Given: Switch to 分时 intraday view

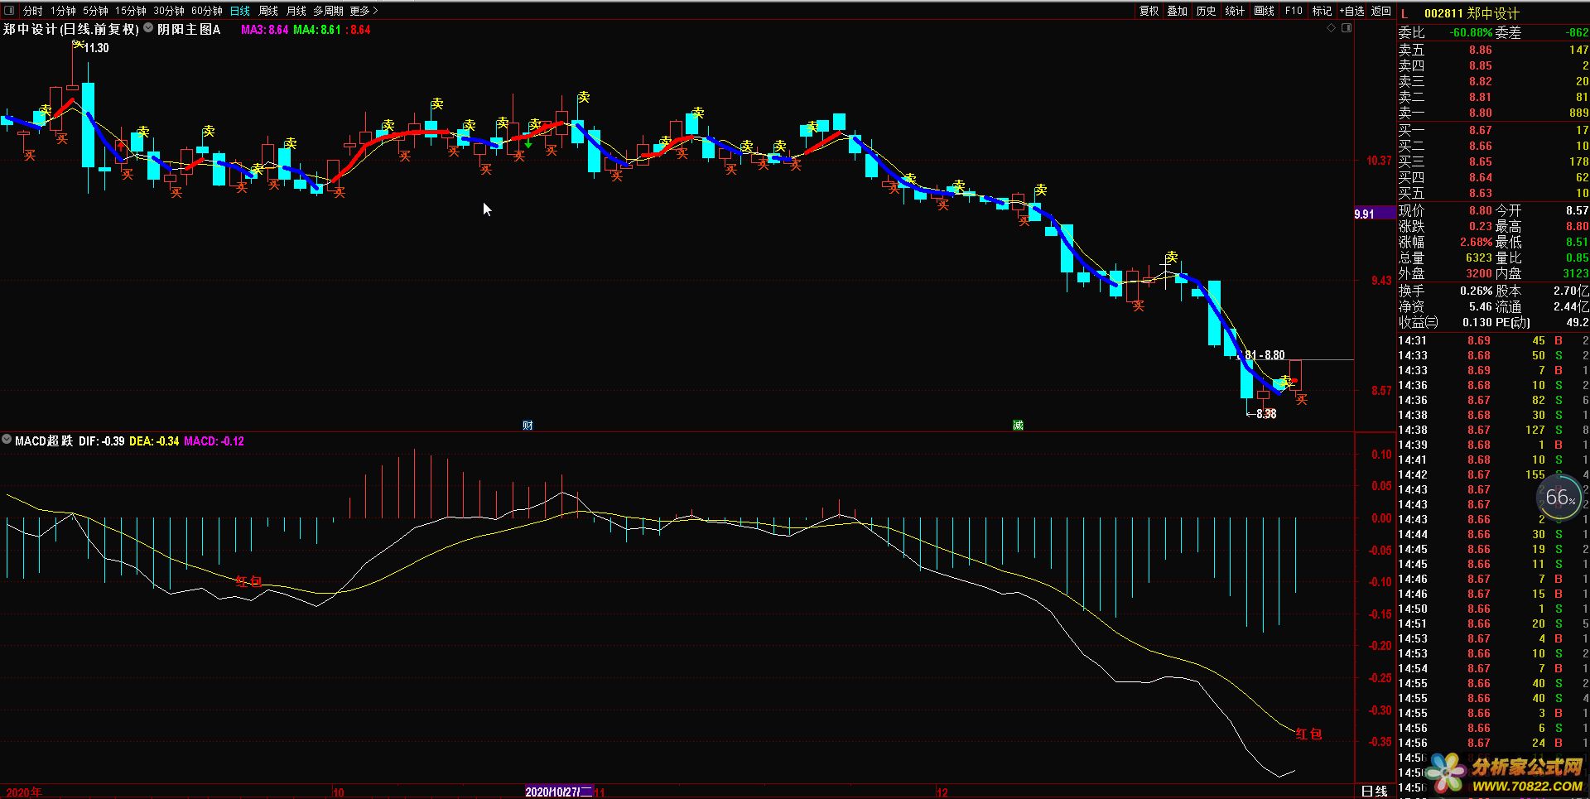Looking at the screenshot, I should tap(33, 11).
